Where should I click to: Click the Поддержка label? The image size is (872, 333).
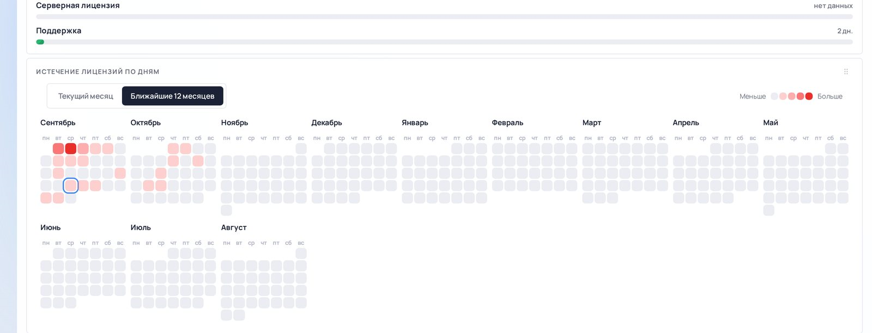pos(58,31)
